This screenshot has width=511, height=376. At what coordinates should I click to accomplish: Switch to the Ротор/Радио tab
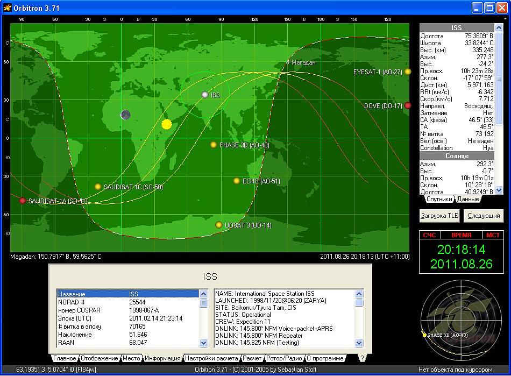284,358
